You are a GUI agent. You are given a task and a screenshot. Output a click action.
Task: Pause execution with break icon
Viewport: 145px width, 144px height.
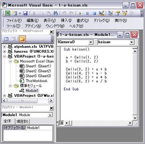point(87,13)
